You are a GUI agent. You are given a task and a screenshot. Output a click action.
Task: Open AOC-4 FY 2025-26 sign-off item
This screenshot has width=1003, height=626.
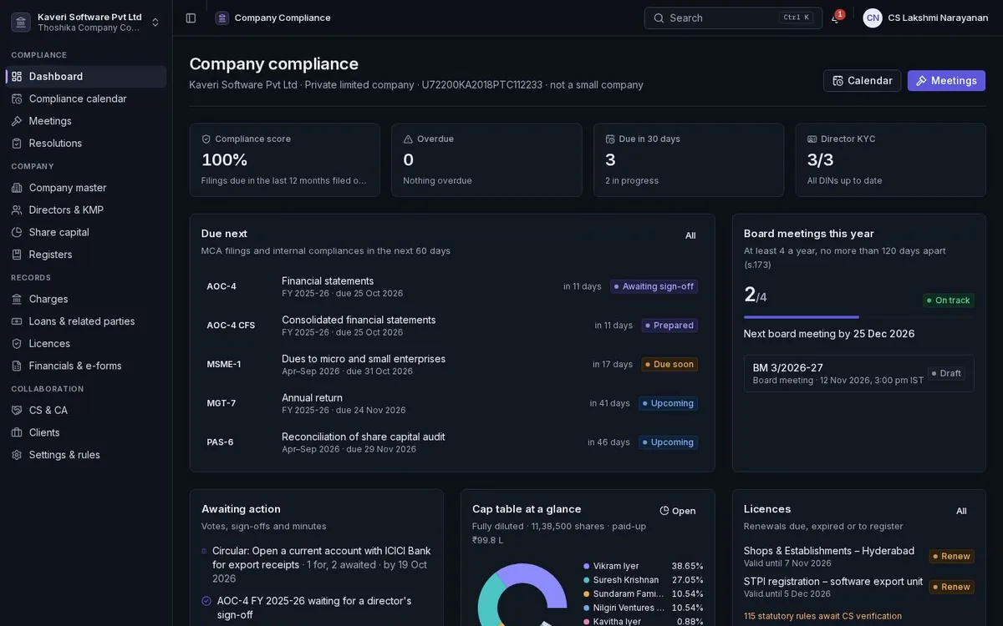coord(314,608)
